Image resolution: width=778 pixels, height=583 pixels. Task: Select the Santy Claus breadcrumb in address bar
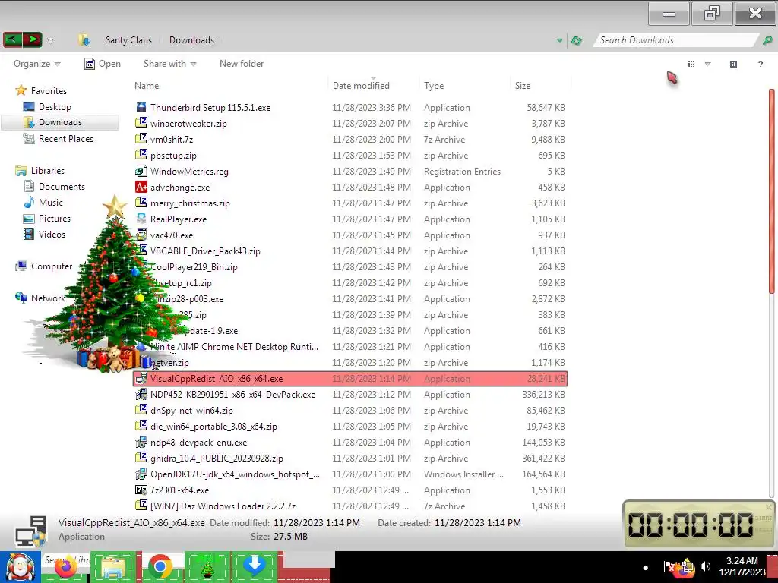click(x=128, y=40)
